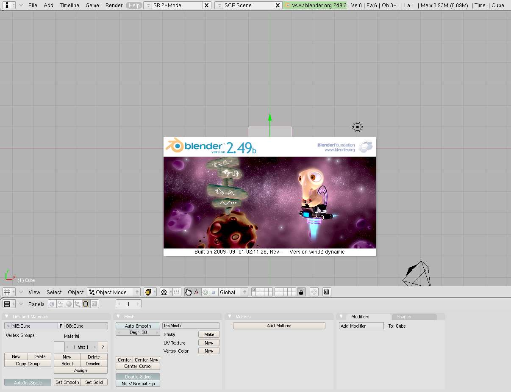Screen dimensions: 511x392
Task: Click the Set Smooth button
Action: [67, 382]
